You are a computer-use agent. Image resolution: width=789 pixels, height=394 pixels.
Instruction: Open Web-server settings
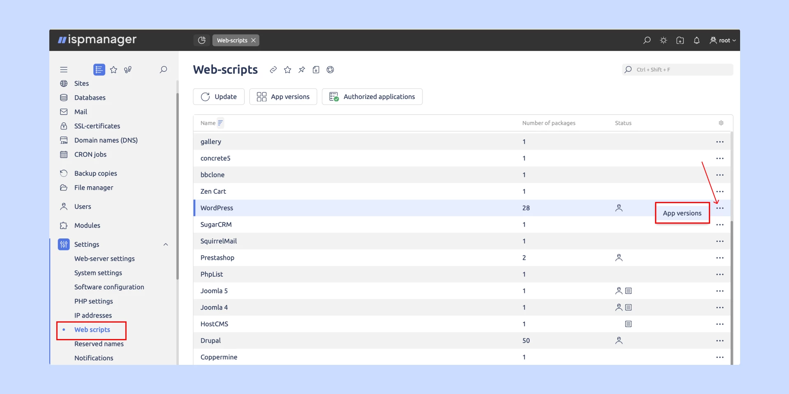point(104,259)
